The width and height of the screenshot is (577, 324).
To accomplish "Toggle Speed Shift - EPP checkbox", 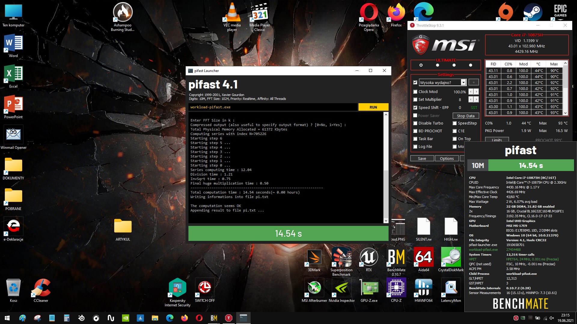I will point(415,108).
